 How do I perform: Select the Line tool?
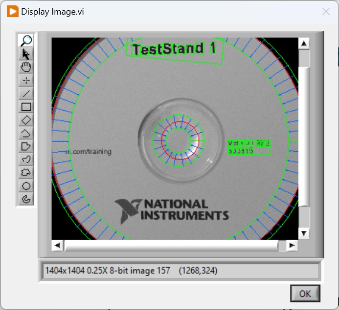[26, 94]
